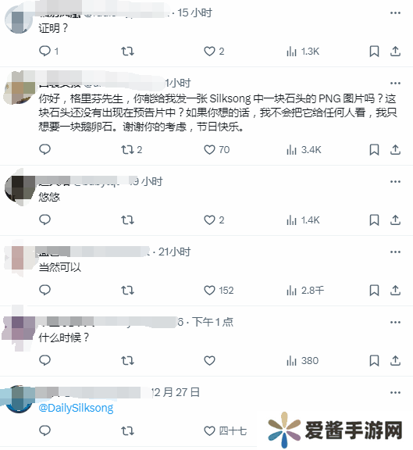
Task: Open the avatar of the "当然可以" commenter
Action: click(x=19, y=259)
